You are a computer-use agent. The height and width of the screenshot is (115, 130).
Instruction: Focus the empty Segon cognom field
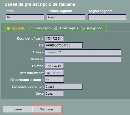click(107, 17)
